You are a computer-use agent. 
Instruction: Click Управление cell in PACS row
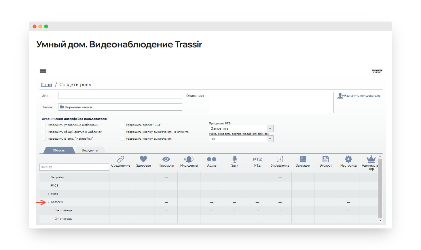pos(280,186)
